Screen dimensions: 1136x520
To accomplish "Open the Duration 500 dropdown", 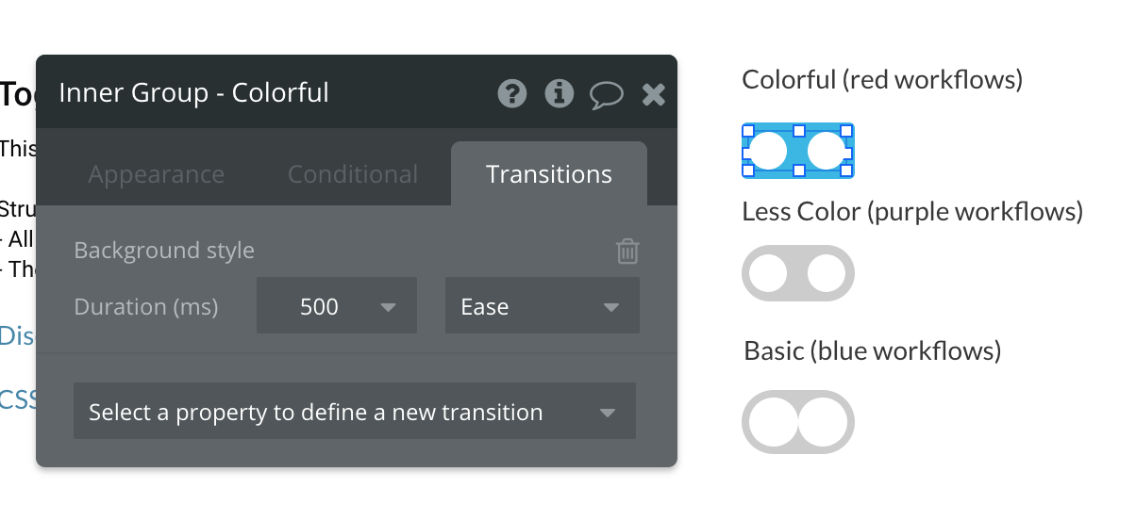I will click(336, 307).
